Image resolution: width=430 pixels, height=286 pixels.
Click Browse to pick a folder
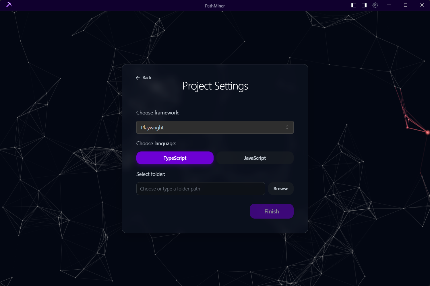[x=281, y=188]
